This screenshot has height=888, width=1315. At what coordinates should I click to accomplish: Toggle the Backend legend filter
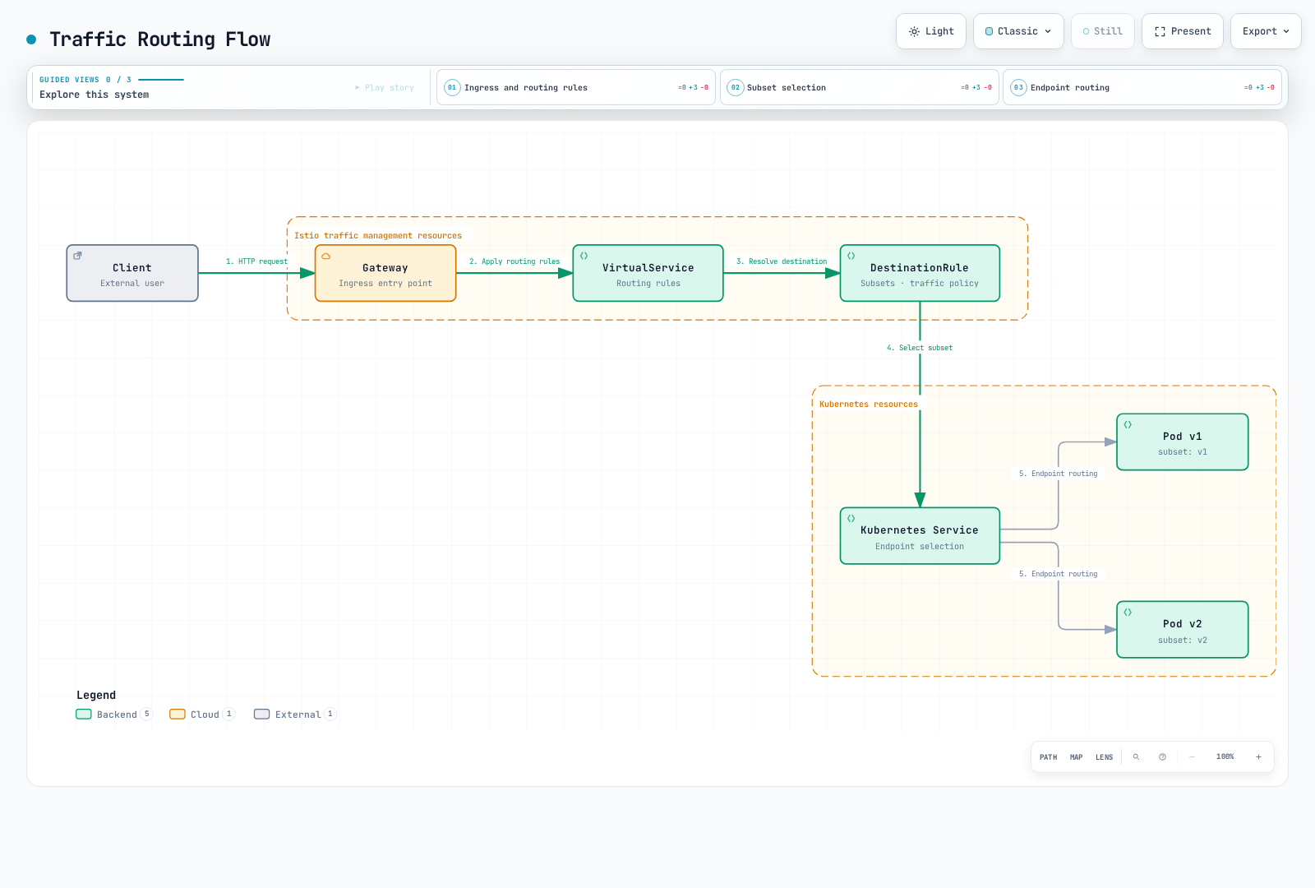click(114, 715)
